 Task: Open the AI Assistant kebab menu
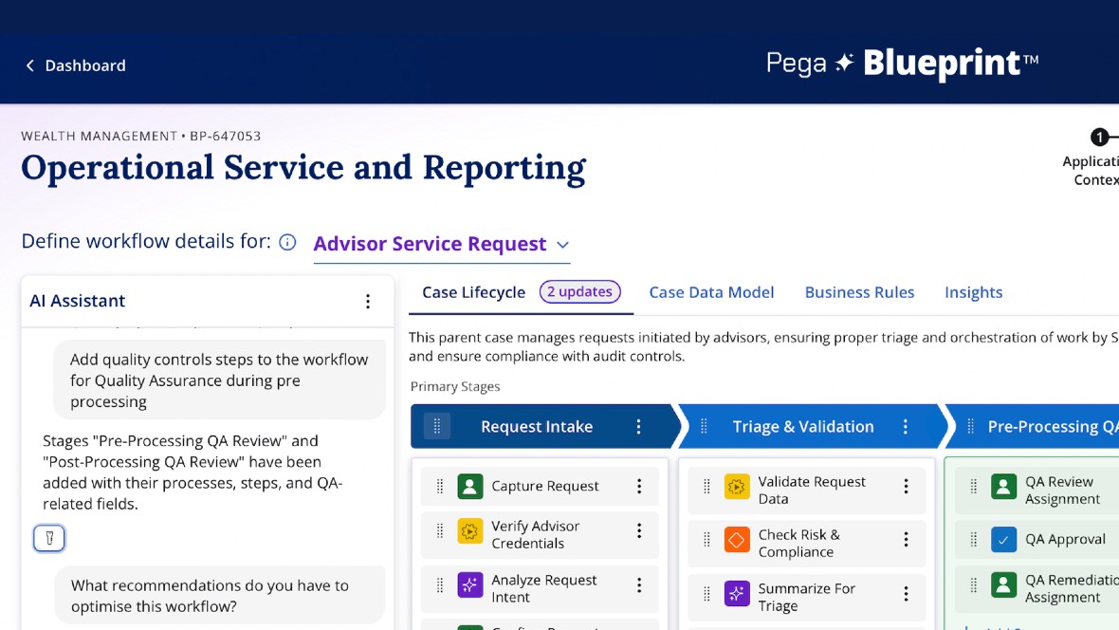368,300
